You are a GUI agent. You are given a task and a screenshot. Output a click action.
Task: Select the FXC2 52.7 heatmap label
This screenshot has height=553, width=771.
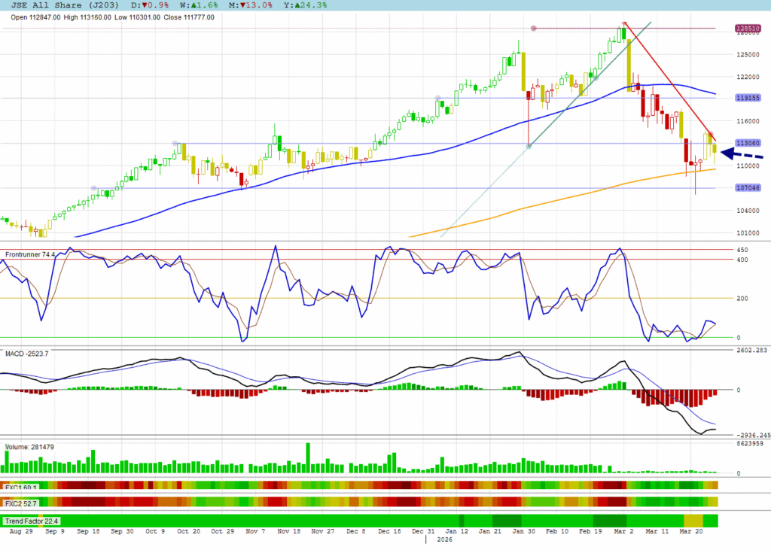click(x=21, y=502)
